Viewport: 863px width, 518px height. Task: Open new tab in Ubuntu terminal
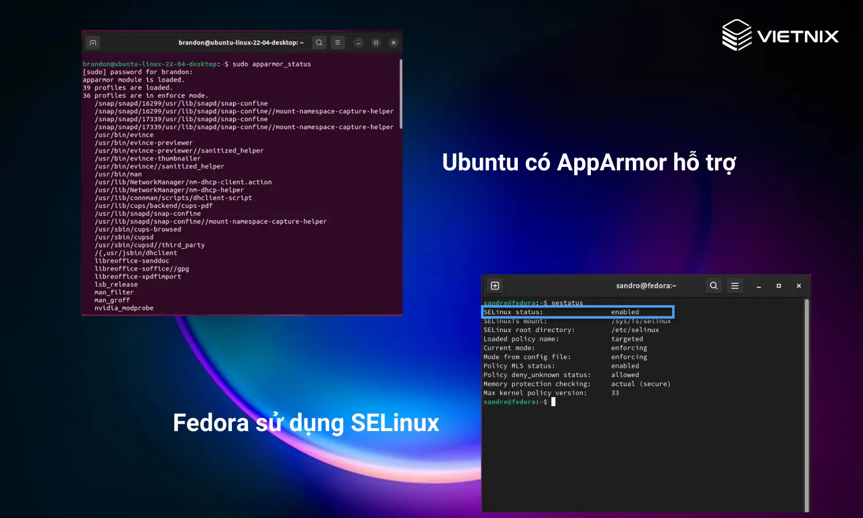click(x=93, y=43)
